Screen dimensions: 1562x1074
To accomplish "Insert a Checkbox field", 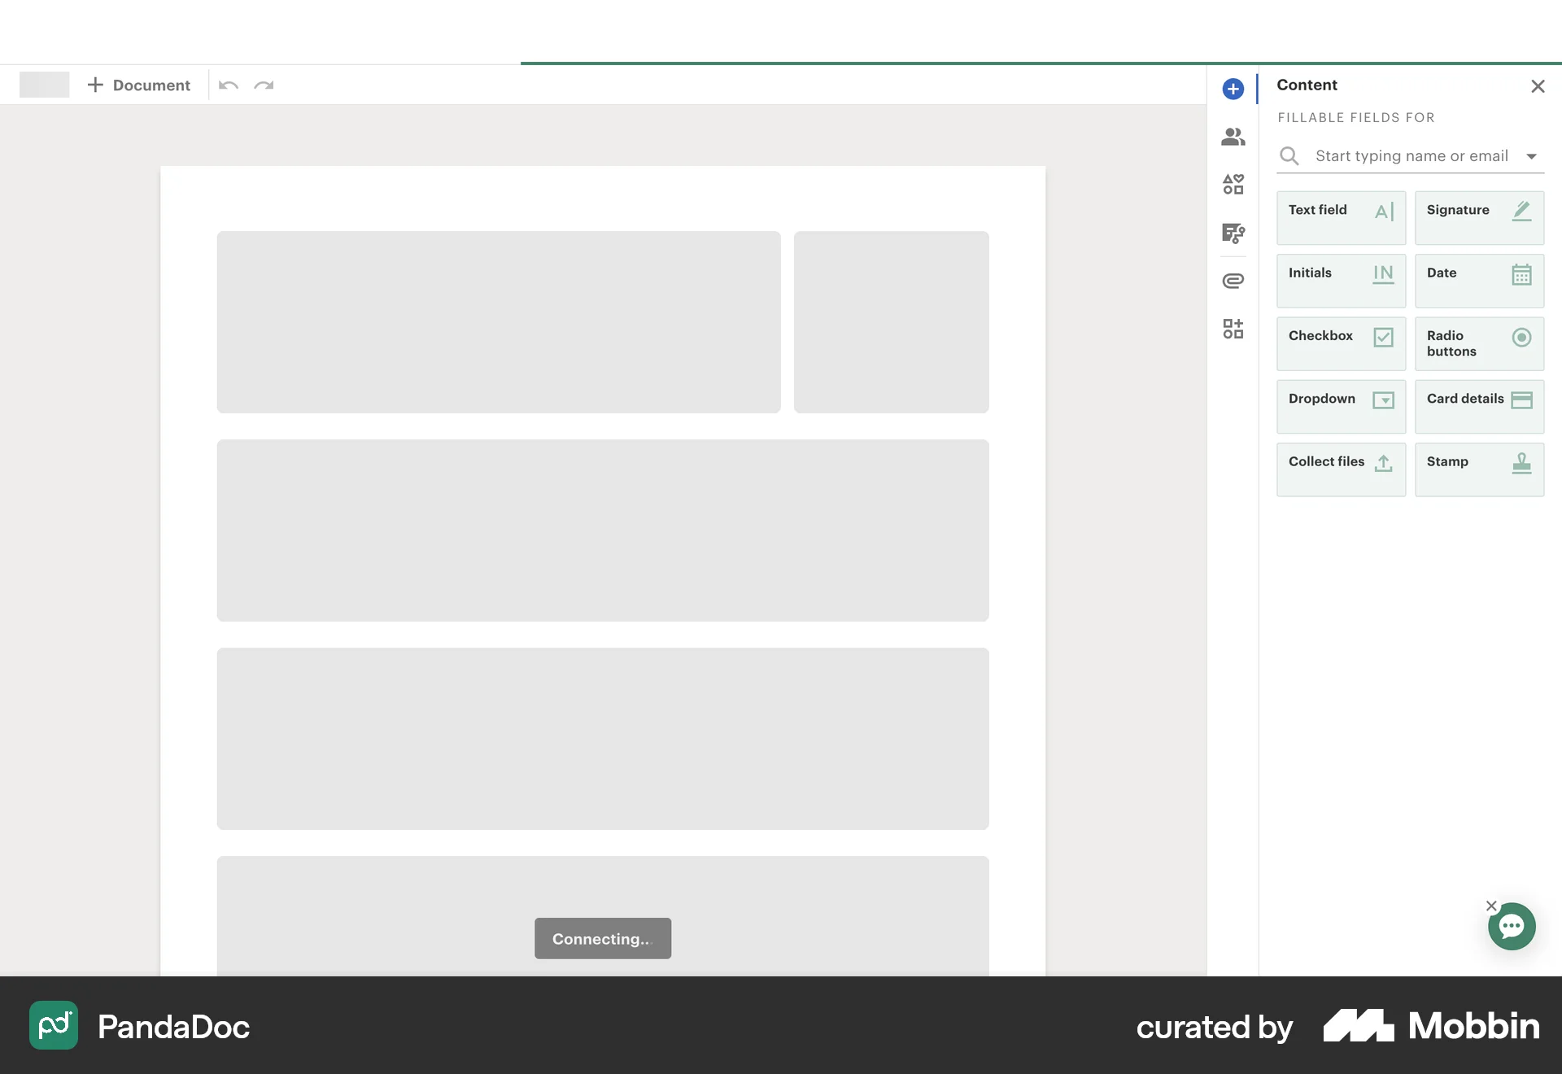I will 1340,343.
